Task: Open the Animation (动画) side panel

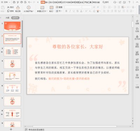Action: click(137, 22)
